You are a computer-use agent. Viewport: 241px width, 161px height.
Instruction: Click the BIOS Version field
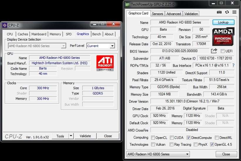click(x=180, y=51)
